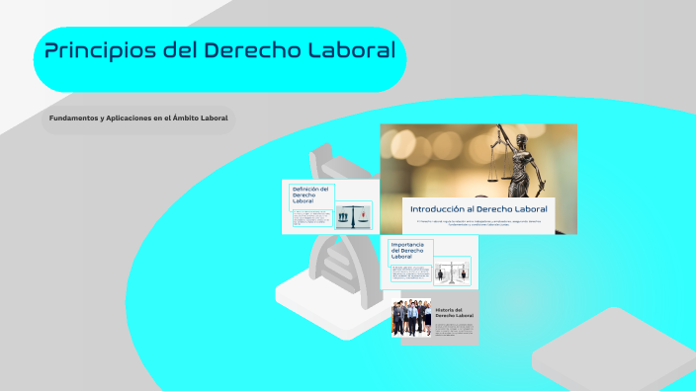Click paragraph below 'Definición del Derecho Laboral'
The width and height of the screenshot is (696, 391).
point(312,218)
